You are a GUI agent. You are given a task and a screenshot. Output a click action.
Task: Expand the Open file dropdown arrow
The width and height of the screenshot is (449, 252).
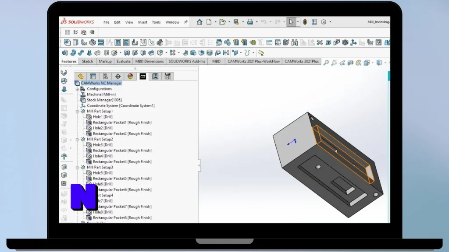click(229, 22)
